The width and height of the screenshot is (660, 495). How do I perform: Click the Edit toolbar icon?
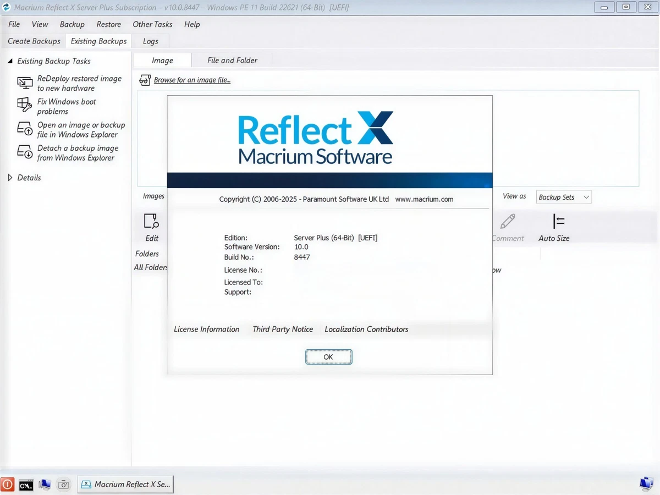[151, 221]
